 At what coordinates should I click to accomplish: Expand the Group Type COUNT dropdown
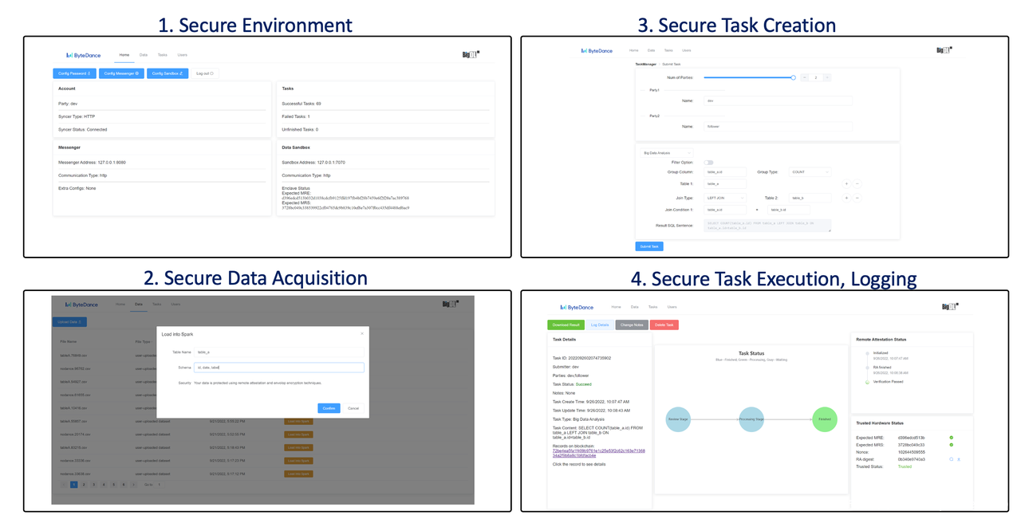(809, 172)
